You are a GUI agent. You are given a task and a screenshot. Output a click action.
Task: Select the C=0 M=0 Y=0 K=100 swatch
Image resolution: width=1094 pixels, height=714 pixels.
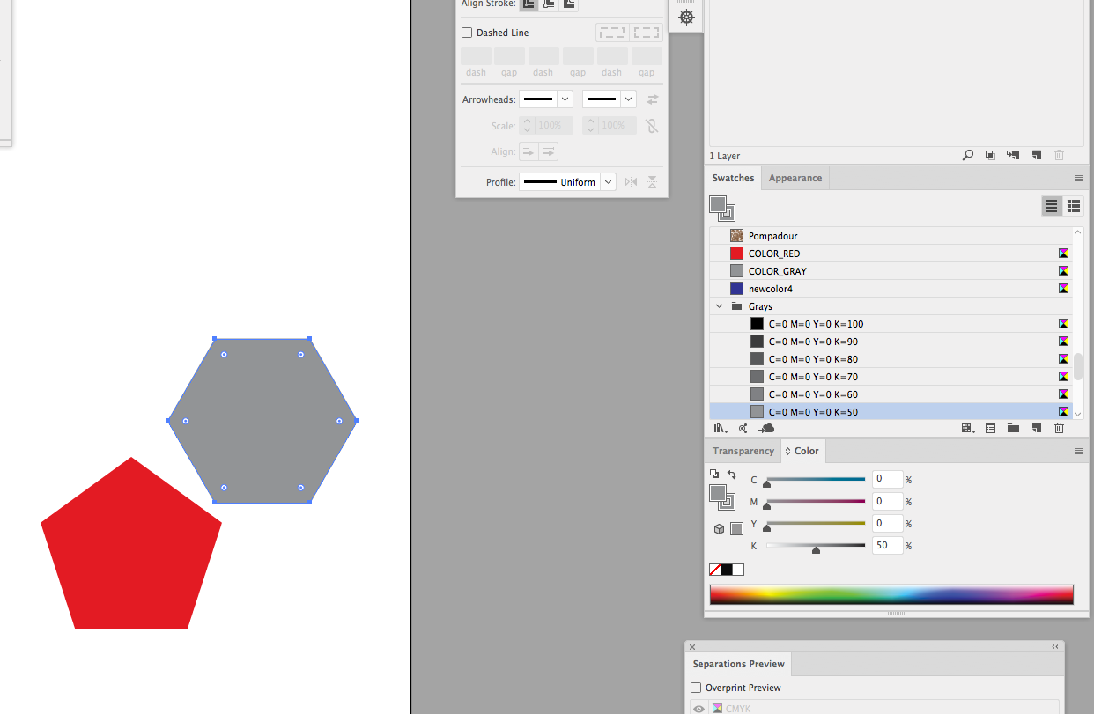tap(891, 324)
